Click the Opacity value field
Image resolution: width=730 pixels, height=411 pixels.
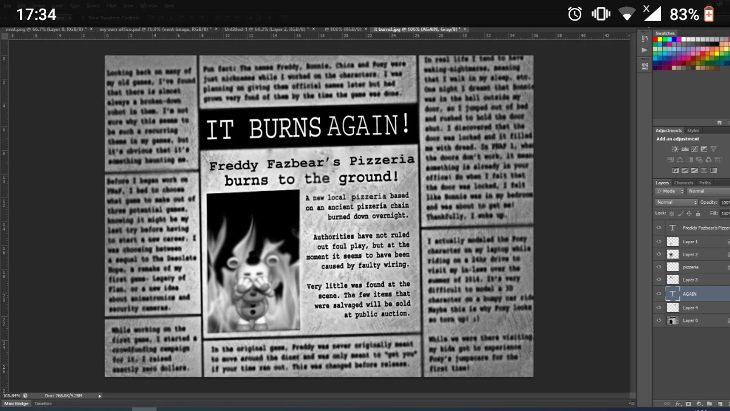(725, 202)
